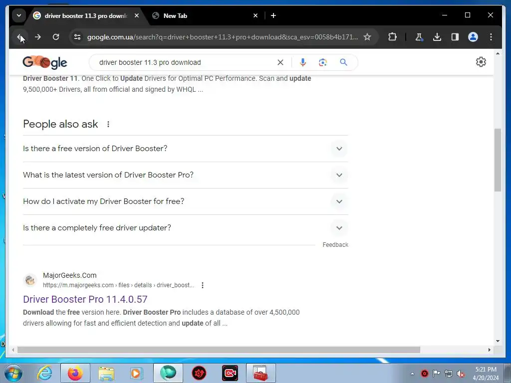Expand 'Is there a free version of Driver Booster?'

point(186,149)
